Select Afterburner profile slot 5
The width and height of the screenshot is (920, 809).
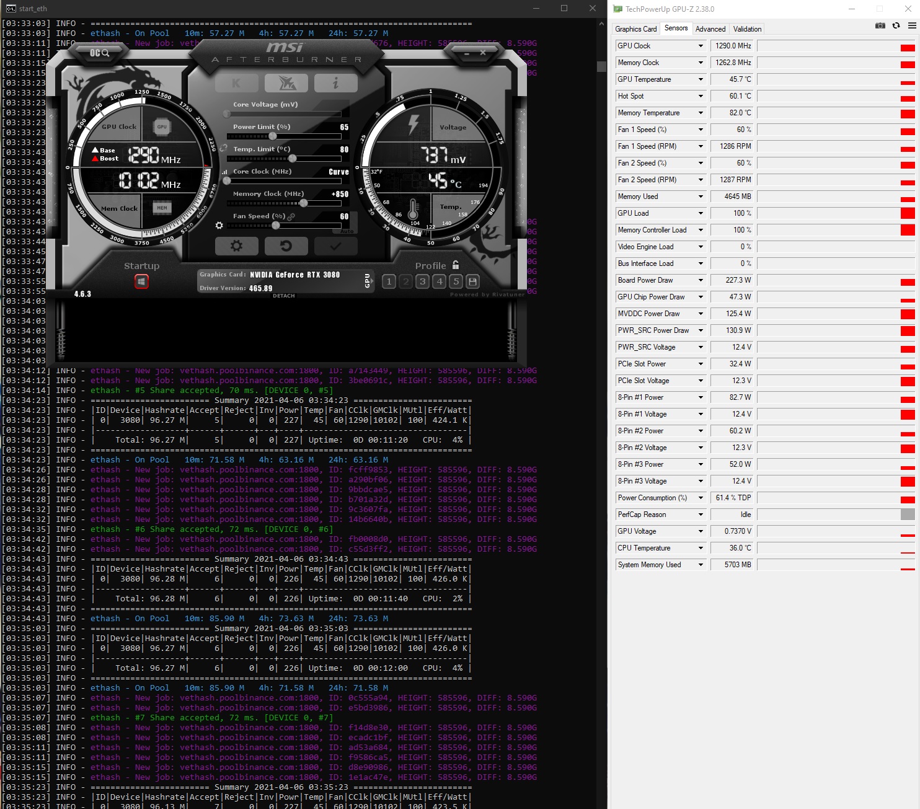pos(456,281)
